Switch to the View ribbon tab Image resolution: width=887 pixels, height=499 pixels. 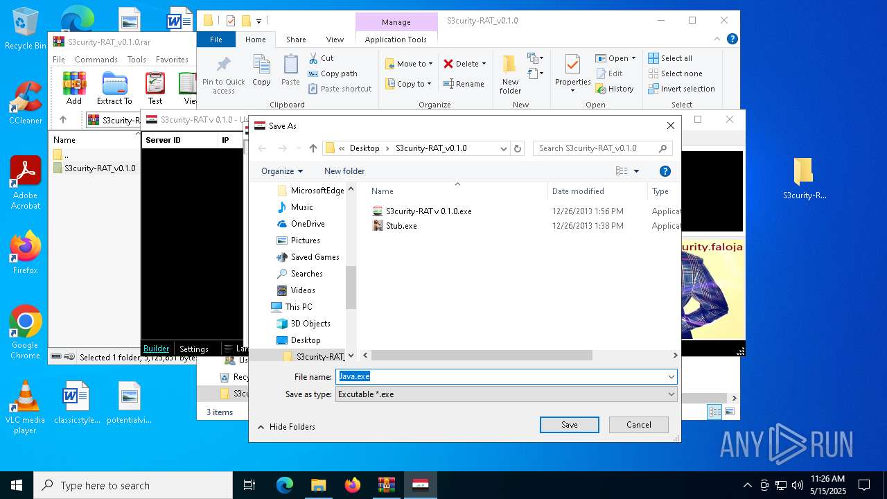pyautogui.click(x=335, y=40)
